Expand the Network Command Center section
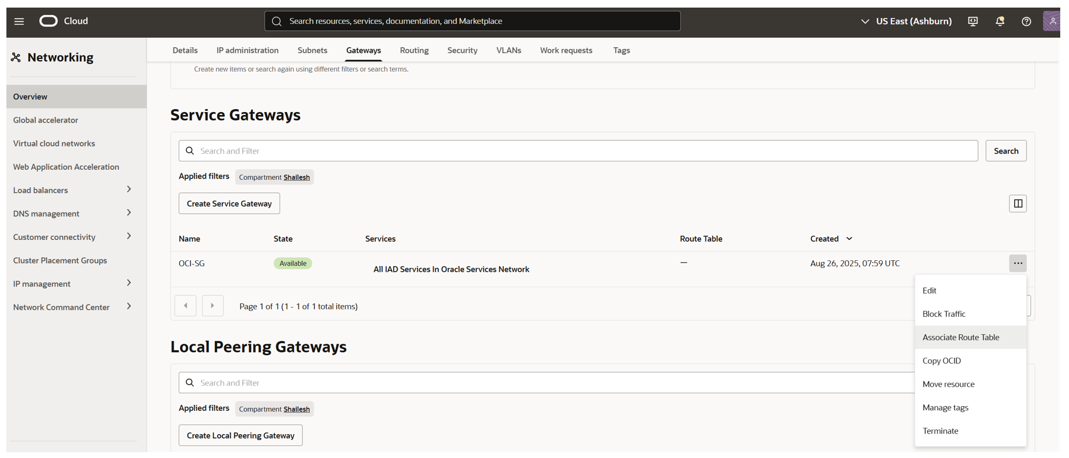The width and height of the screenshot is (1069, 458). click(x=129, y=306)
